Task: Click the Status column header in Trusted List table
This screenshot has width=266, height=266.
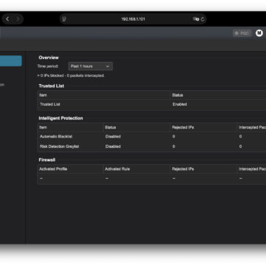Action: click(177, 95)
